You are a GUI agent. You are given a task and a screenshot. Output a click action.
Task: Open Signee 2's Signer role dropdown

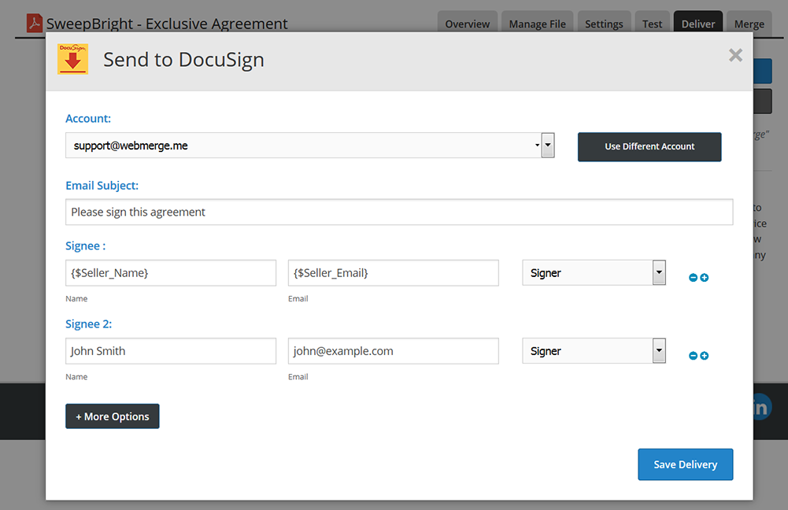coord(594,351)
